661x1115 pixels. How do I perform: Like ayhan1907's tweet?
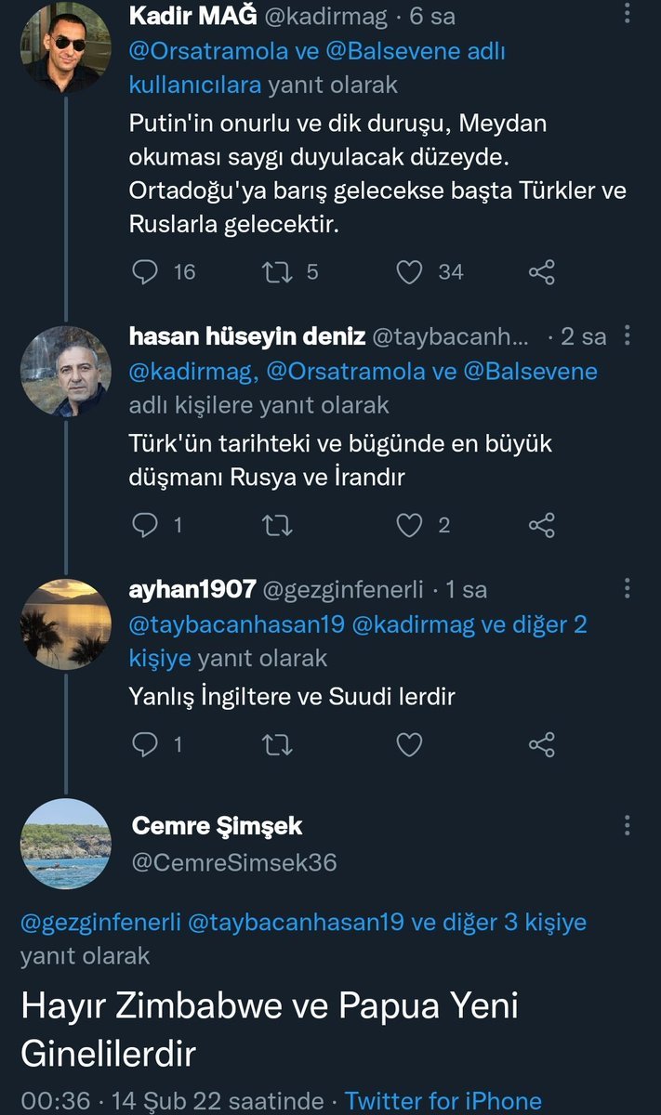pyautogui.click(x=410, y=744)
